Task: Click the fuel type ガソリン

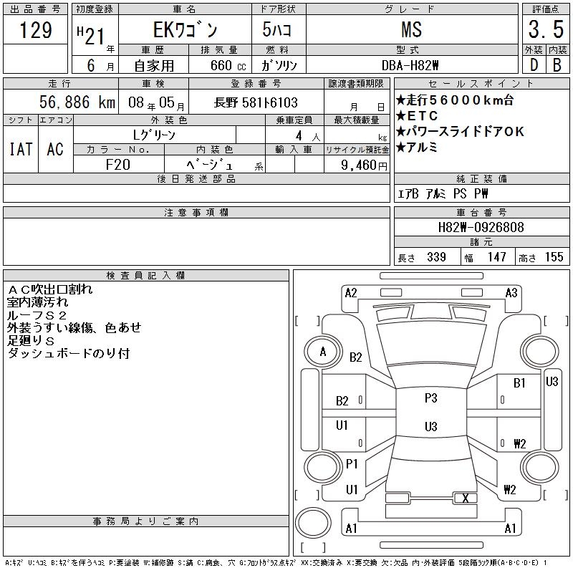Action: (x=279, y=65)
